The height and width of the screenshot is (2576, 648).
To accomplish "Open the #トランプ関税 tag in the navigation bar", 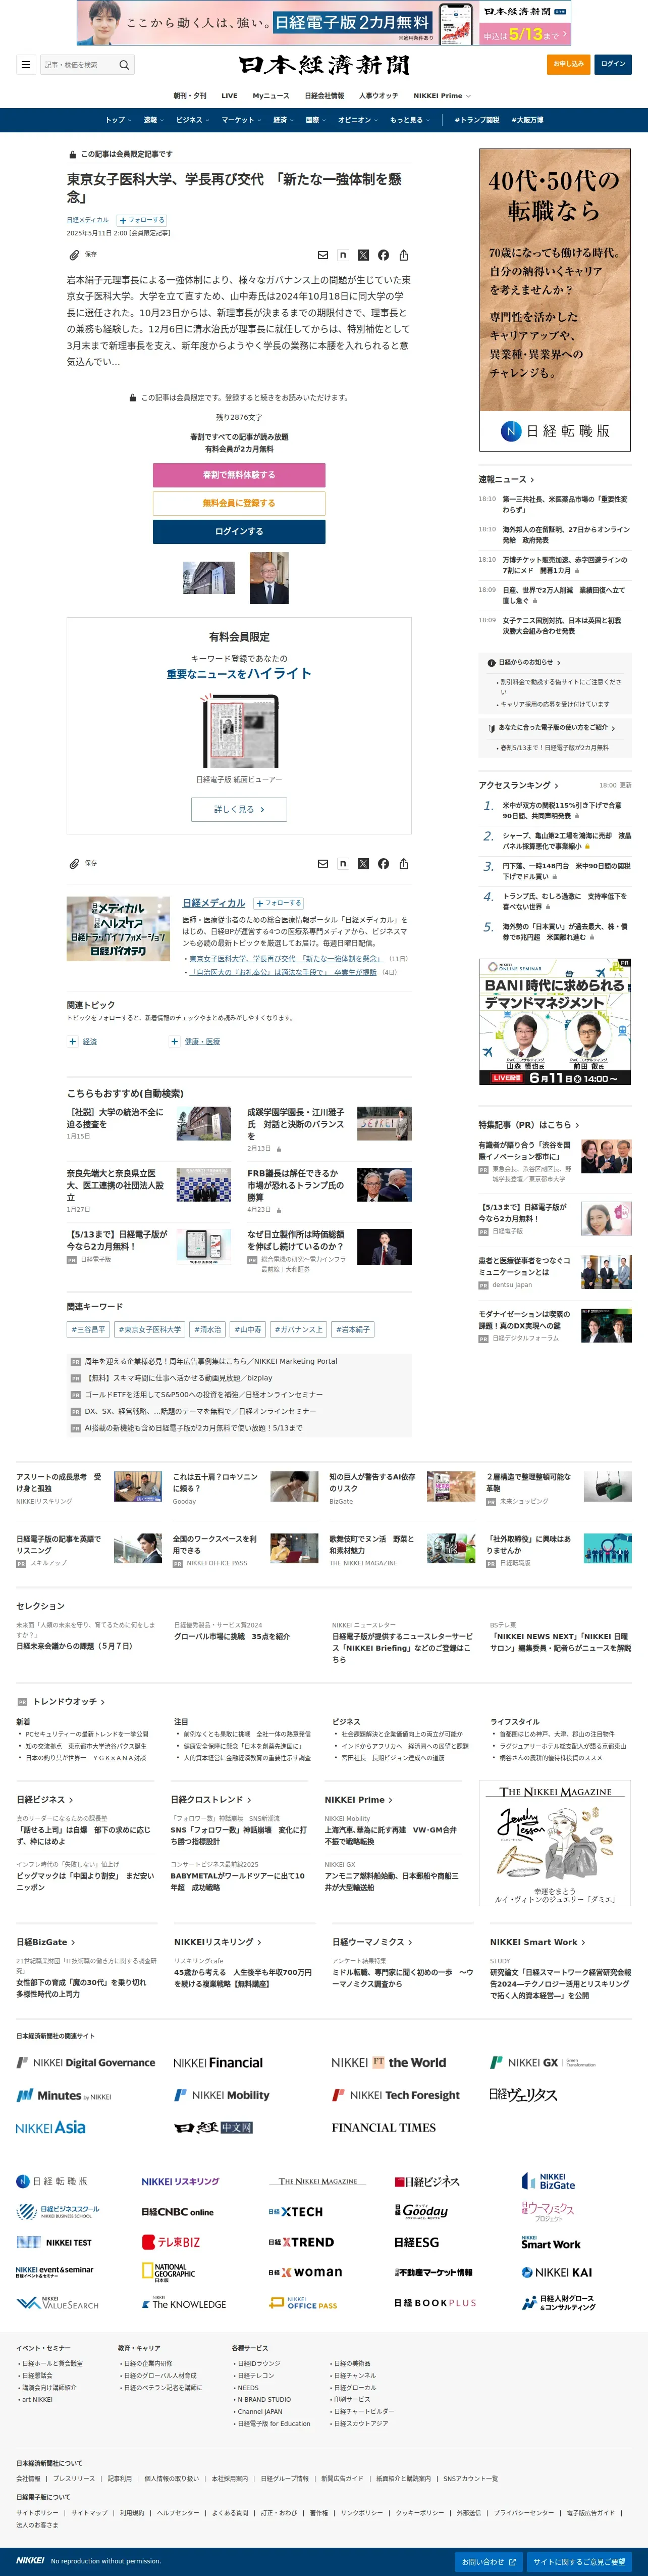I will click(x=477, y=120).
